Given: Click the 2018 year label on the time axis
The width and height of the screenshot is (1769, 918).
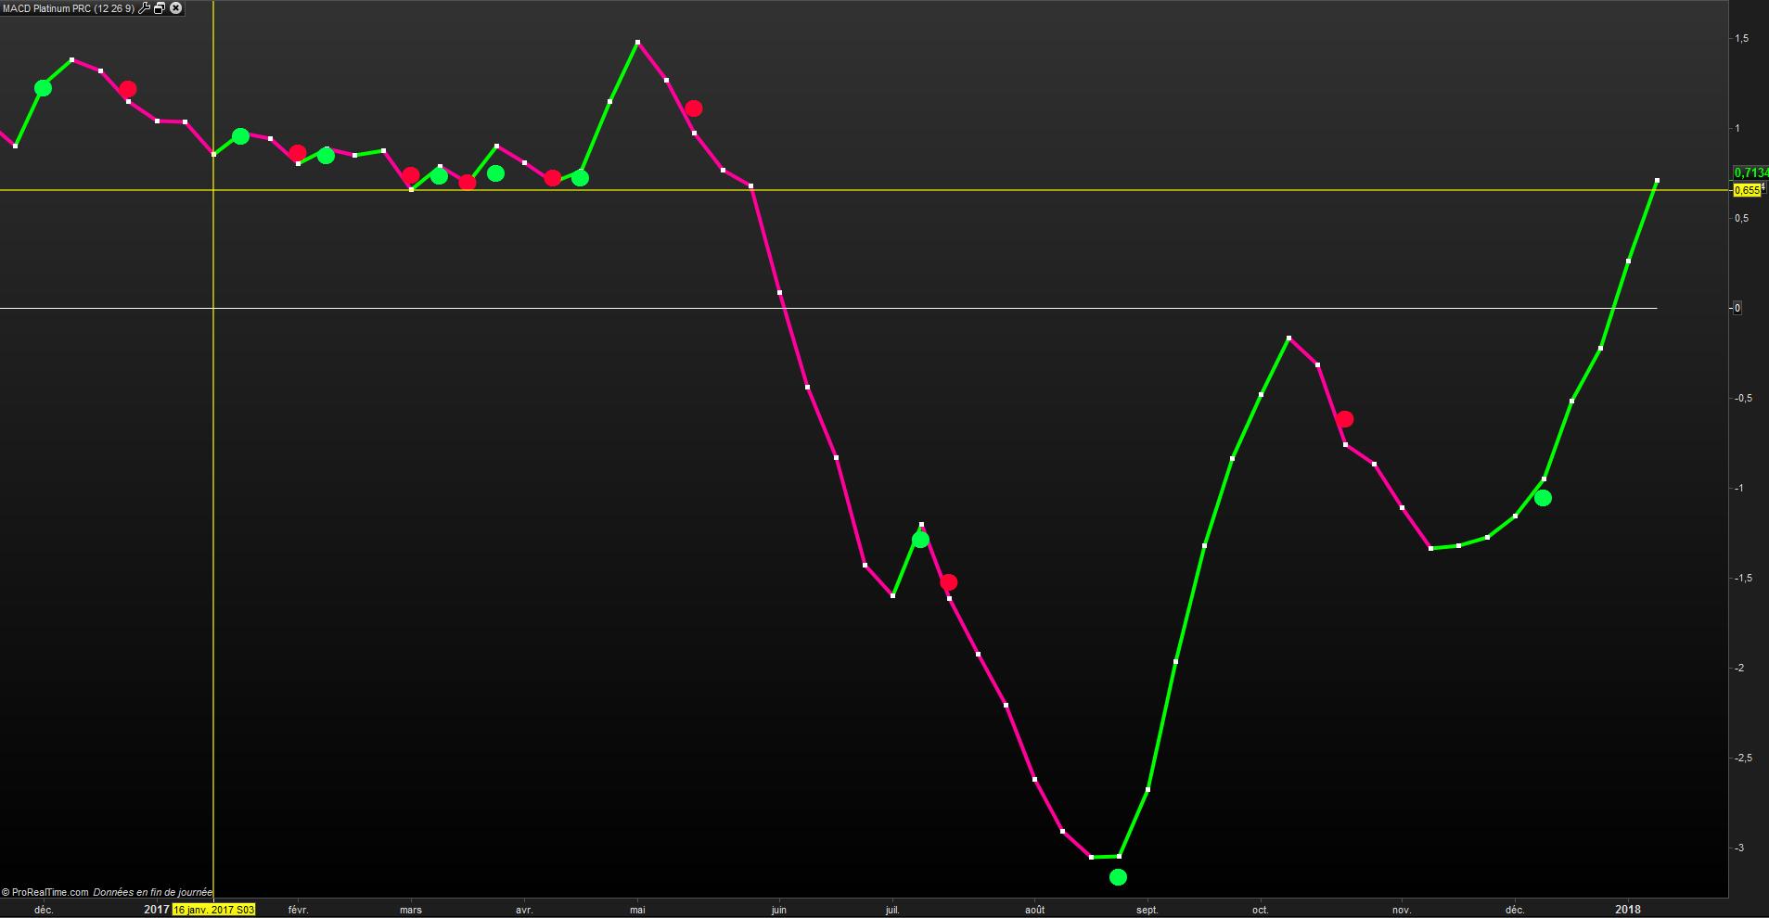Looking at the screenshot, I should click(1628, 910).
